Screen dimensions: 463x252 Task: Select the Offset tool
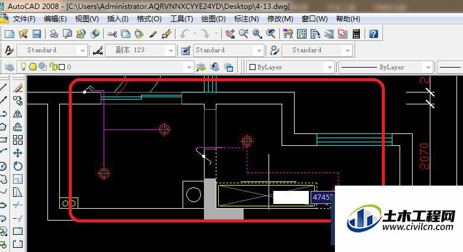18,127
